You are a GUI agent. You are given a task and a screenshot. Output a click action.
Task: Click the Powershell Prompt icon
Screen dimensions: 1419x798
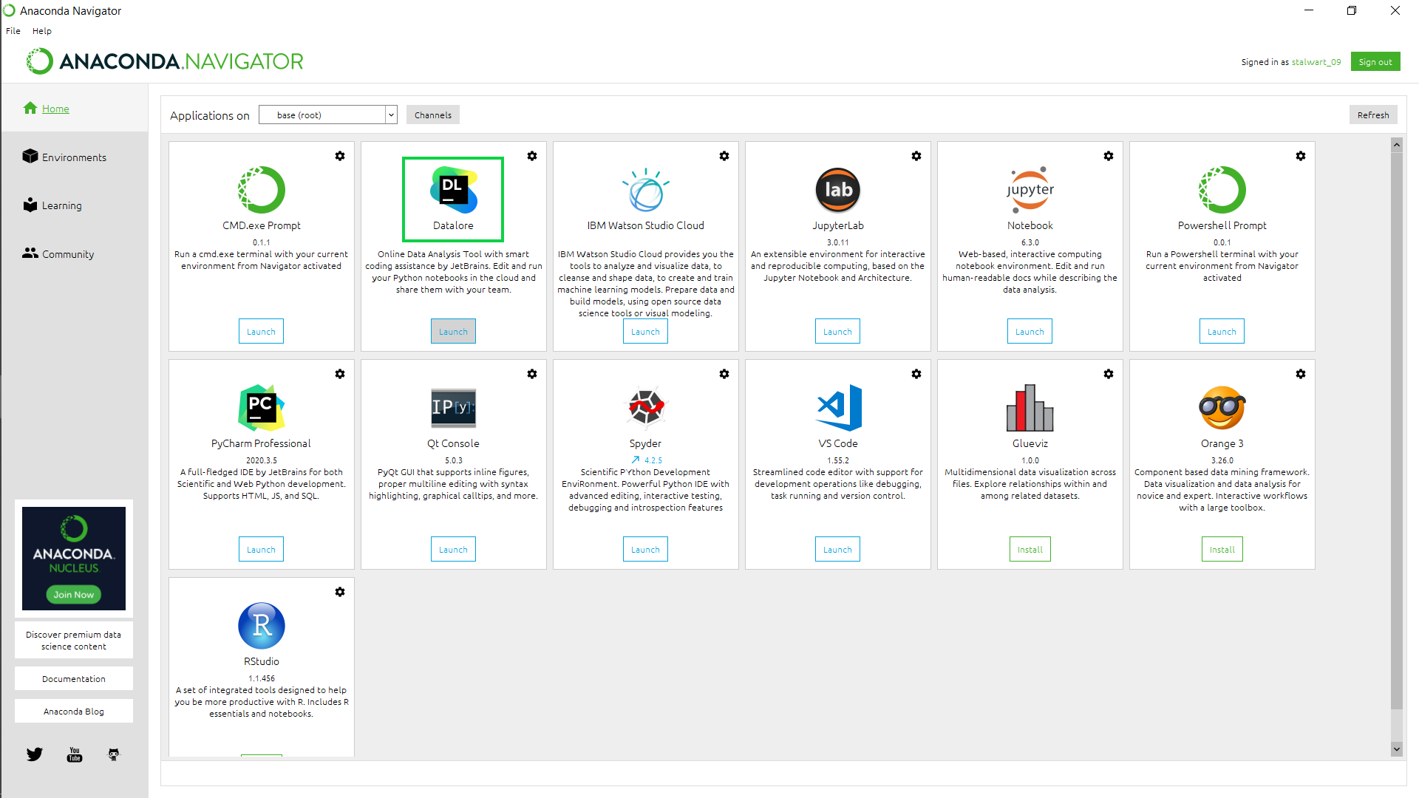[x=1222, y=190]
